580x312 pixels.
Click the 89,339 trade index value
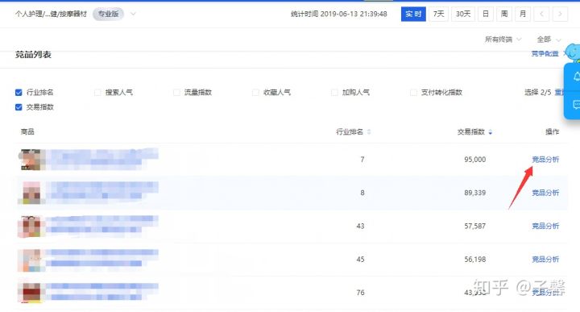click(x=475, y=193)
